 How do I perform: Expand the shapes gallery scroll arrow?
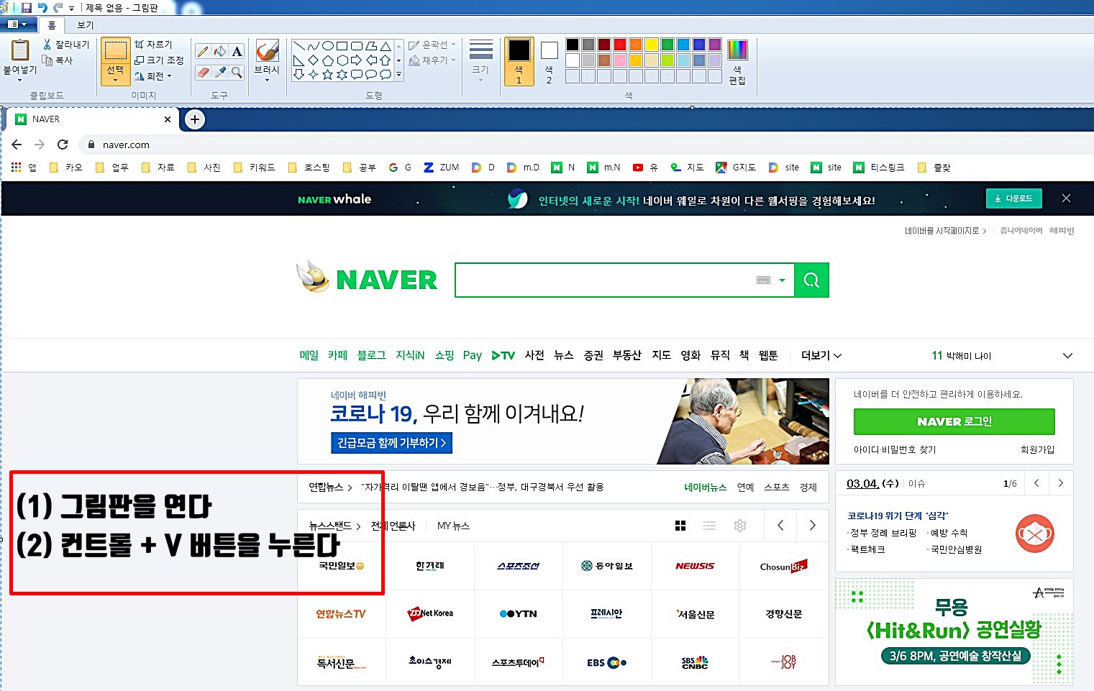(x=398, y=75)
